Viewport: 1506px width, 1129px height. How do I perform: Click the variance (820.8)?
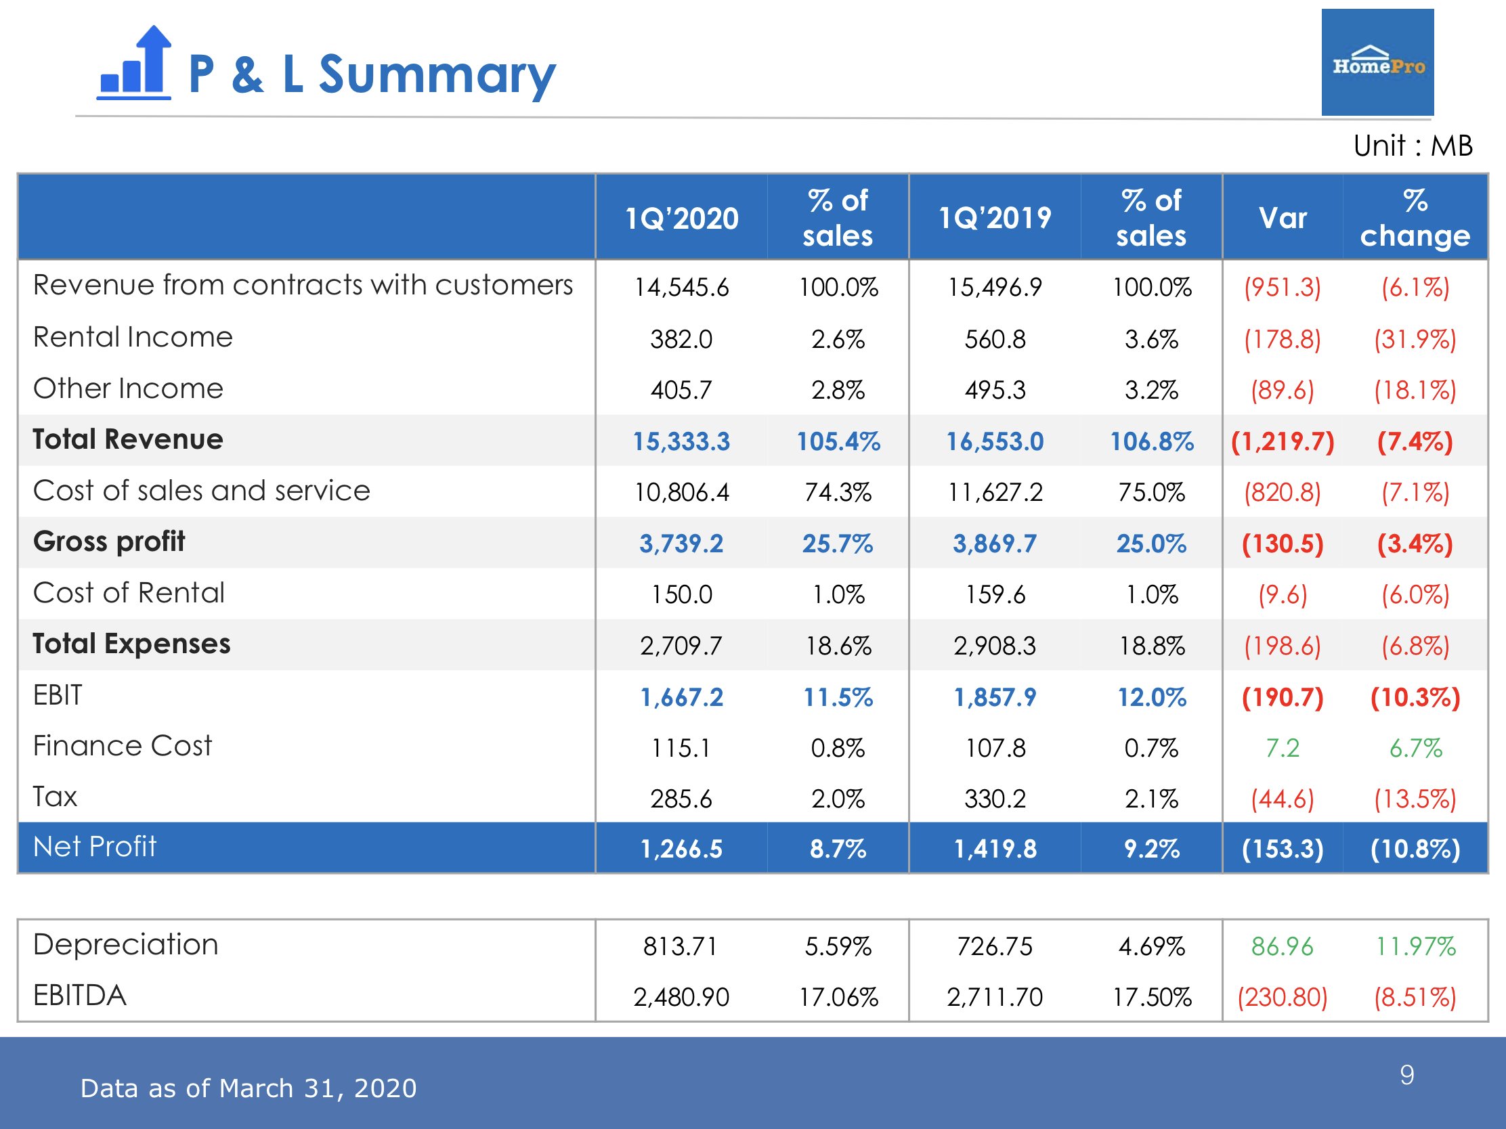1283,492
